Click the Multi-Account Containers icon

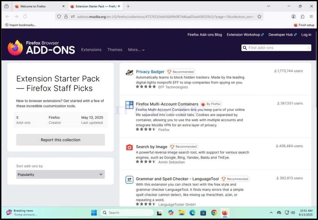[129, 105]
